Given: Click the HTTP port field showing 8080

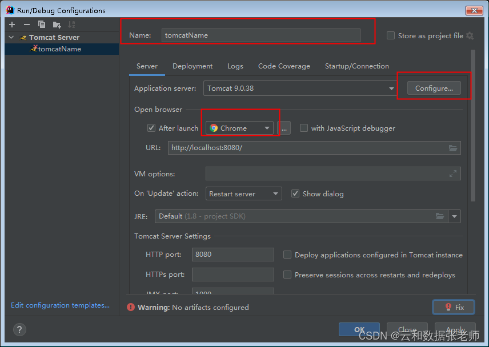Looking at the screenshot, I should [x=233, y=255].
